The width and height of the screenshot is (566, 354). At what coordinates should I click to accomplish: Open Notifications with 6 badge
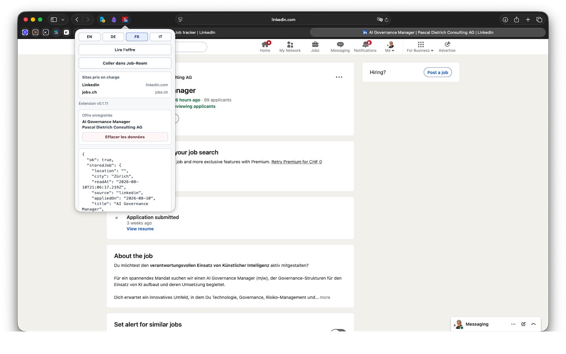point(365,47)
